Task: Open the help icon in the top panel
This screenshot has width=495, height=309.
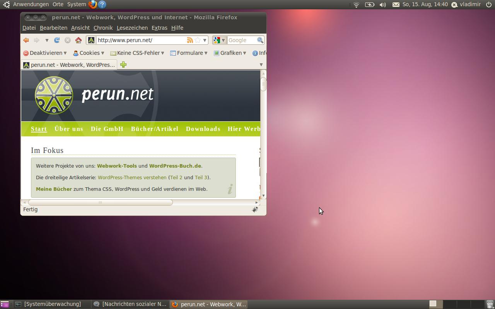Action: click(x=102, y=5)
